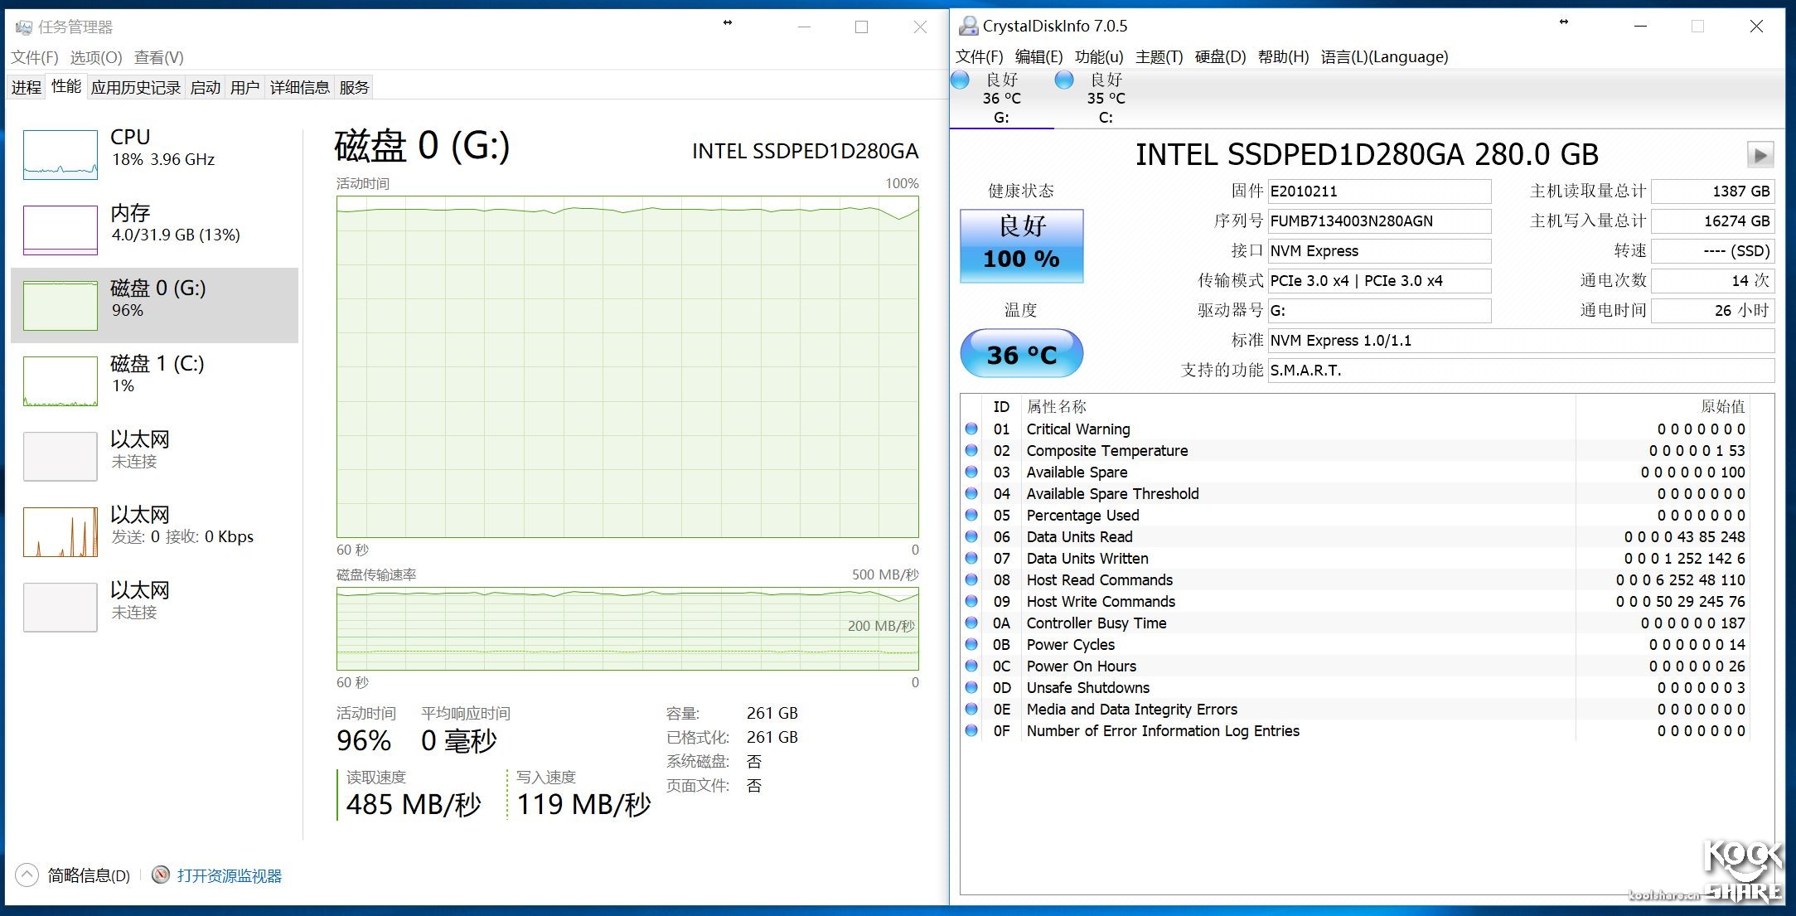Click the 良好 100% health status button
1796x916 pixels.
click(1021, 245)
